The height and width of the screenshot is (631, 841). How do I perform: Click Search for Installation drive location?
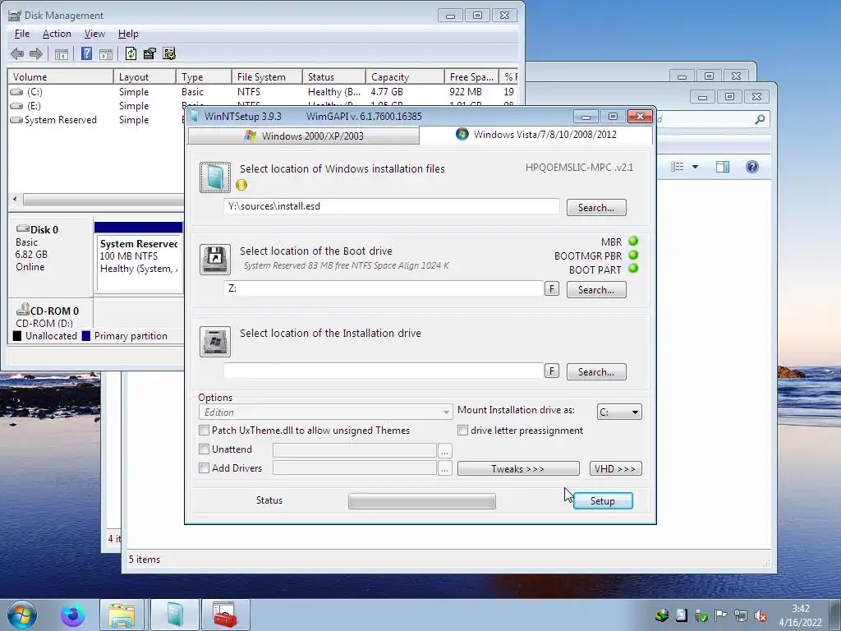[596, 372]
